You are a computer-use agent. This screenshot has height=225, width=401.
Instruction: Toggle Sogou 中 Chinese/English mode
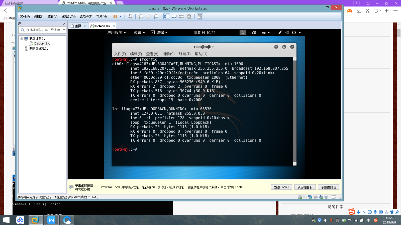[x=359, y=212]
